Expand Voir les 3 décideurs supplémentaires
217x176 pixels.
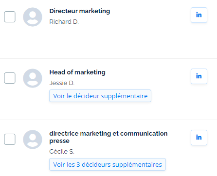(x=108, y=164)
